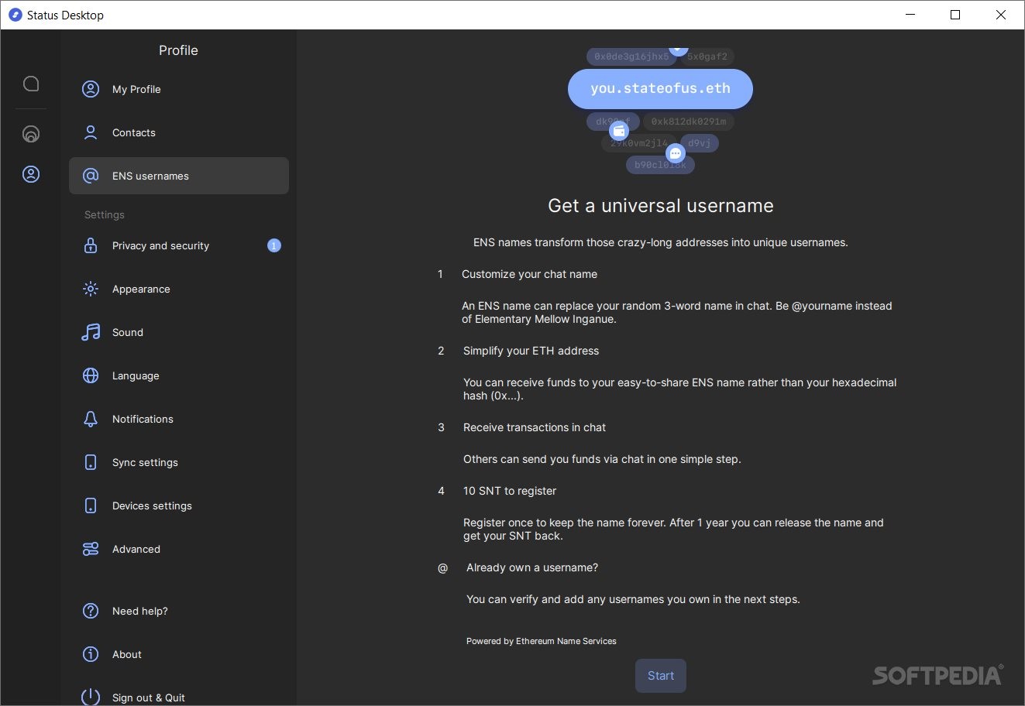Image resolution: width=1025 pixels, height=706 pixels.
Task: Choose Sign out & Quit
Action: (x=179, y=697)
